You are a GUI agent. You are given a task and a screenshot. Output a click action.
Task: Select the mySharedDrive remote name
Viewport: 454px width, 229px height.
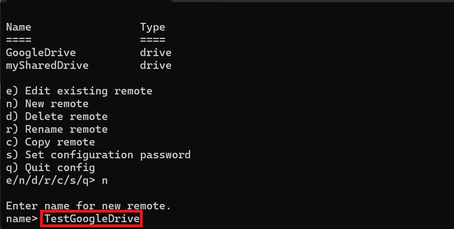click(x=47, y=66)
